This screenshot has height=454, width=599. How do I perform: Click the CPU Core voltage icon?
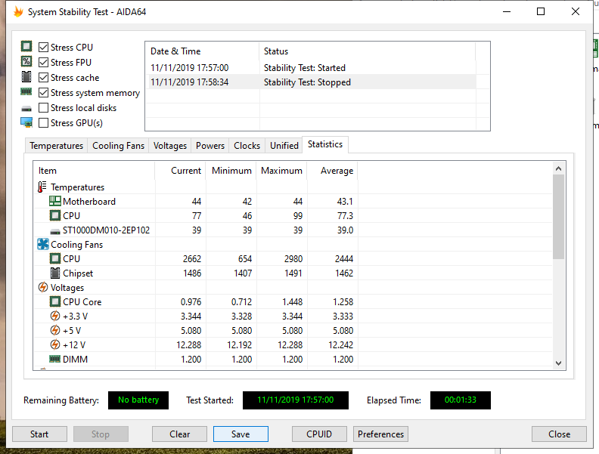coord(55,301)
